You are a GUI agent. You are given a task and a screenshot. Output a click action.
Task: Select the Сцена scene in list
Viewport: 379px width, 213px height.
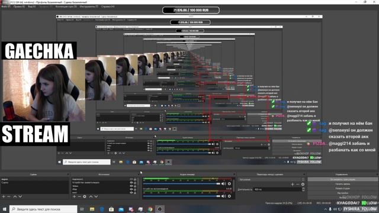click(x=34, y=183)
